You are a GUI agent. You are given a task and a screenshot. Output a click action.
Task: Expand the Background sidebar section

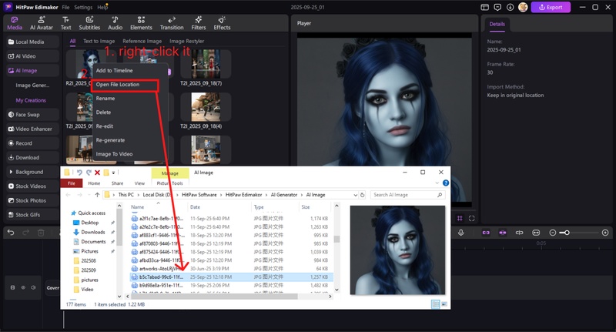[x=32, y=172]
